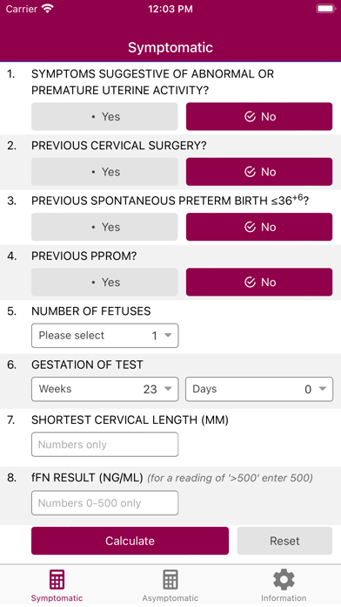
Task: Tap the Wi-Fi icon in status bar
Action: (x=48, y=9)
